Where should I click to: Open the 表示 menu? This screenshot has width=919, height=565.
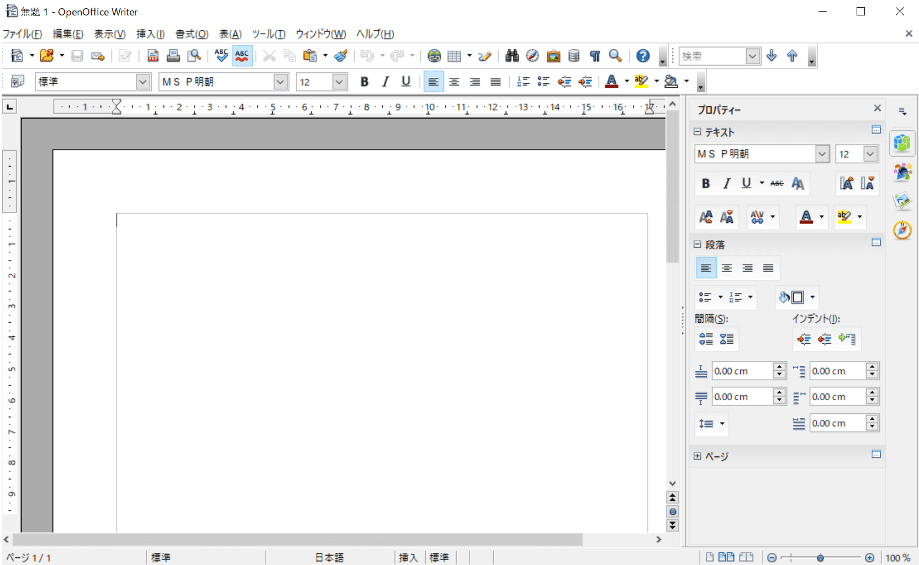pos(109,34)
